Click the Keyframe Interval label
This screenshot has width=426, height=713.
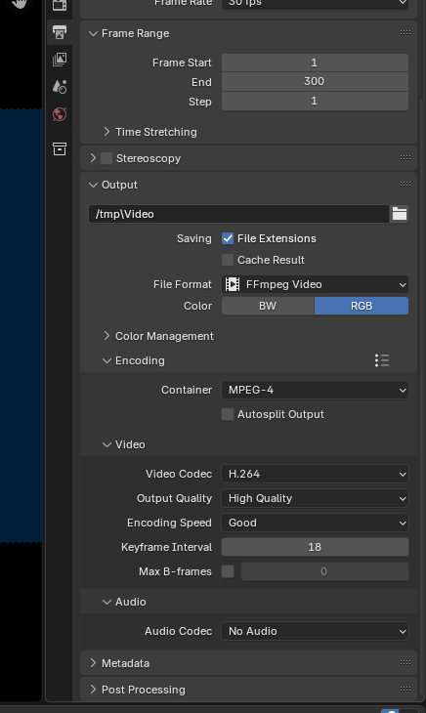166,547
